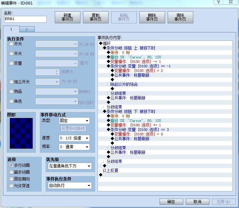
Task: Select the 变量操作 [0100:选项] = 0 line
Action: 165,134
